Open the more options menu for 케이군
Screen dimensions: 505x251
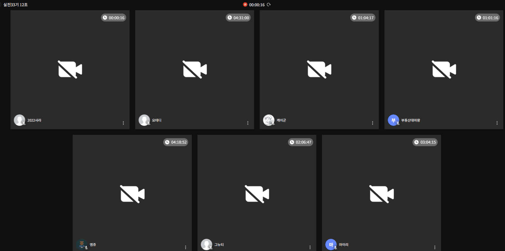pos(372,123)
